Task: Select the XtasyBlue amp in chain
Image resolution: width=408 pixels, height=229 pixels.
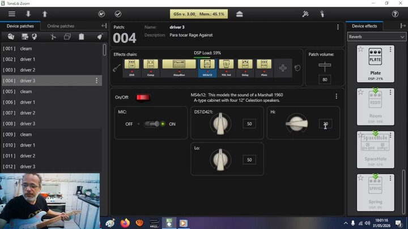Action: click(179, 68)
